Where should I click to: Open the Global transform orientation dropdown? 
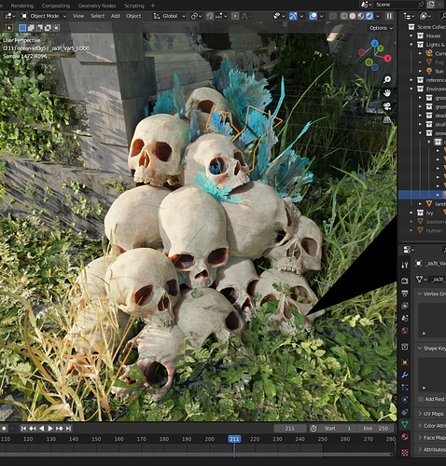170,16
